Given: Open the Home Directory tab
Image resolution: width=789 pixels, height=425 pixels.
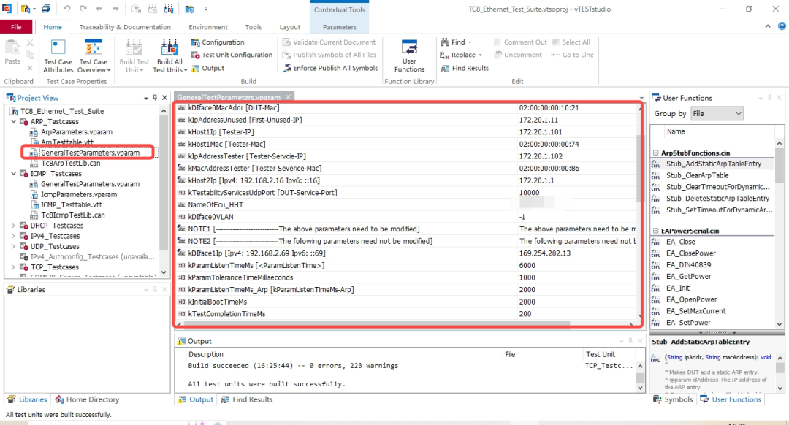Looking at the screenshot, I should click(88, 399).
